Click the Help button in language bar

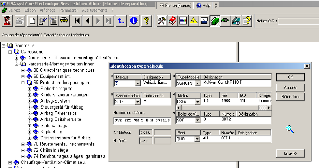pos(204,6)
